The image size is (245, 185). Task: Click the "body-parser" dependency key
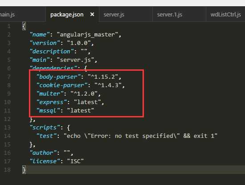[x=58, y=77]
